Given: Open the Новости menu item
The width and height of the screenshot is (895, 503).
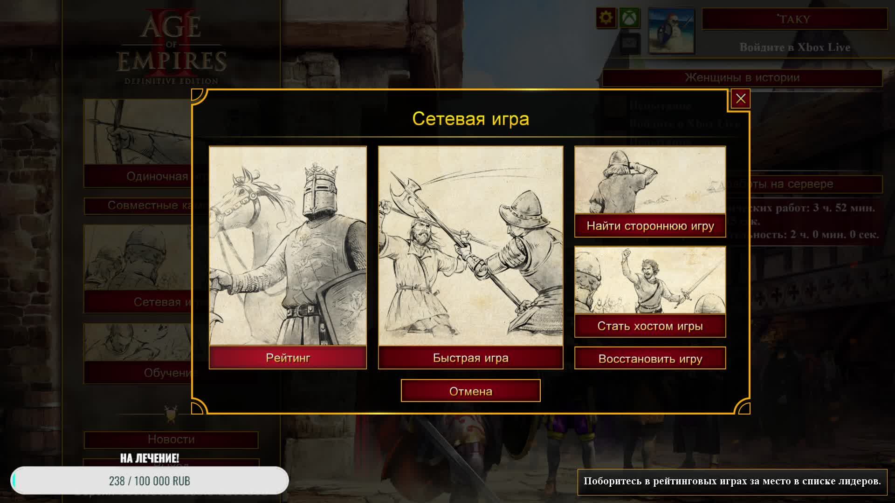Looking at the screenshot, I should coord(171,439).
